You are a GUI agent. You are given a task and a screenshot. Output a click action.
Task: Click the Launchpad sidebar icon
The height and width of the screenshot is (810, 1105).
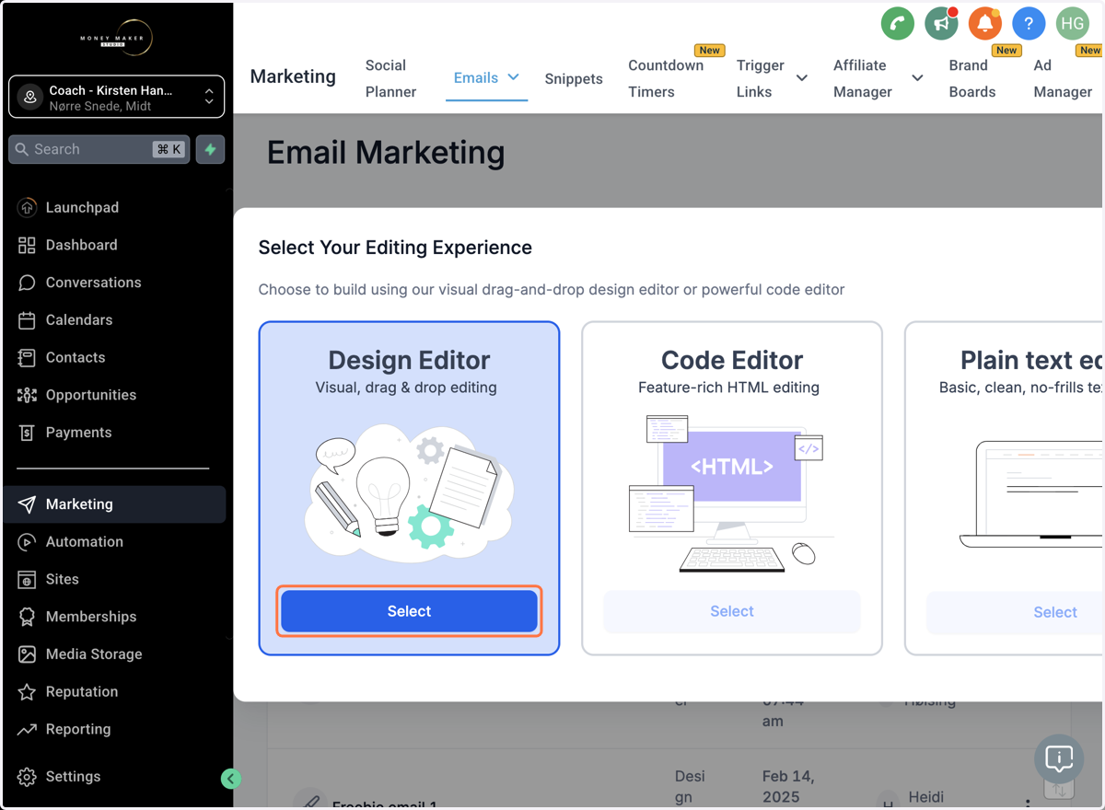[x=27, y=208]
